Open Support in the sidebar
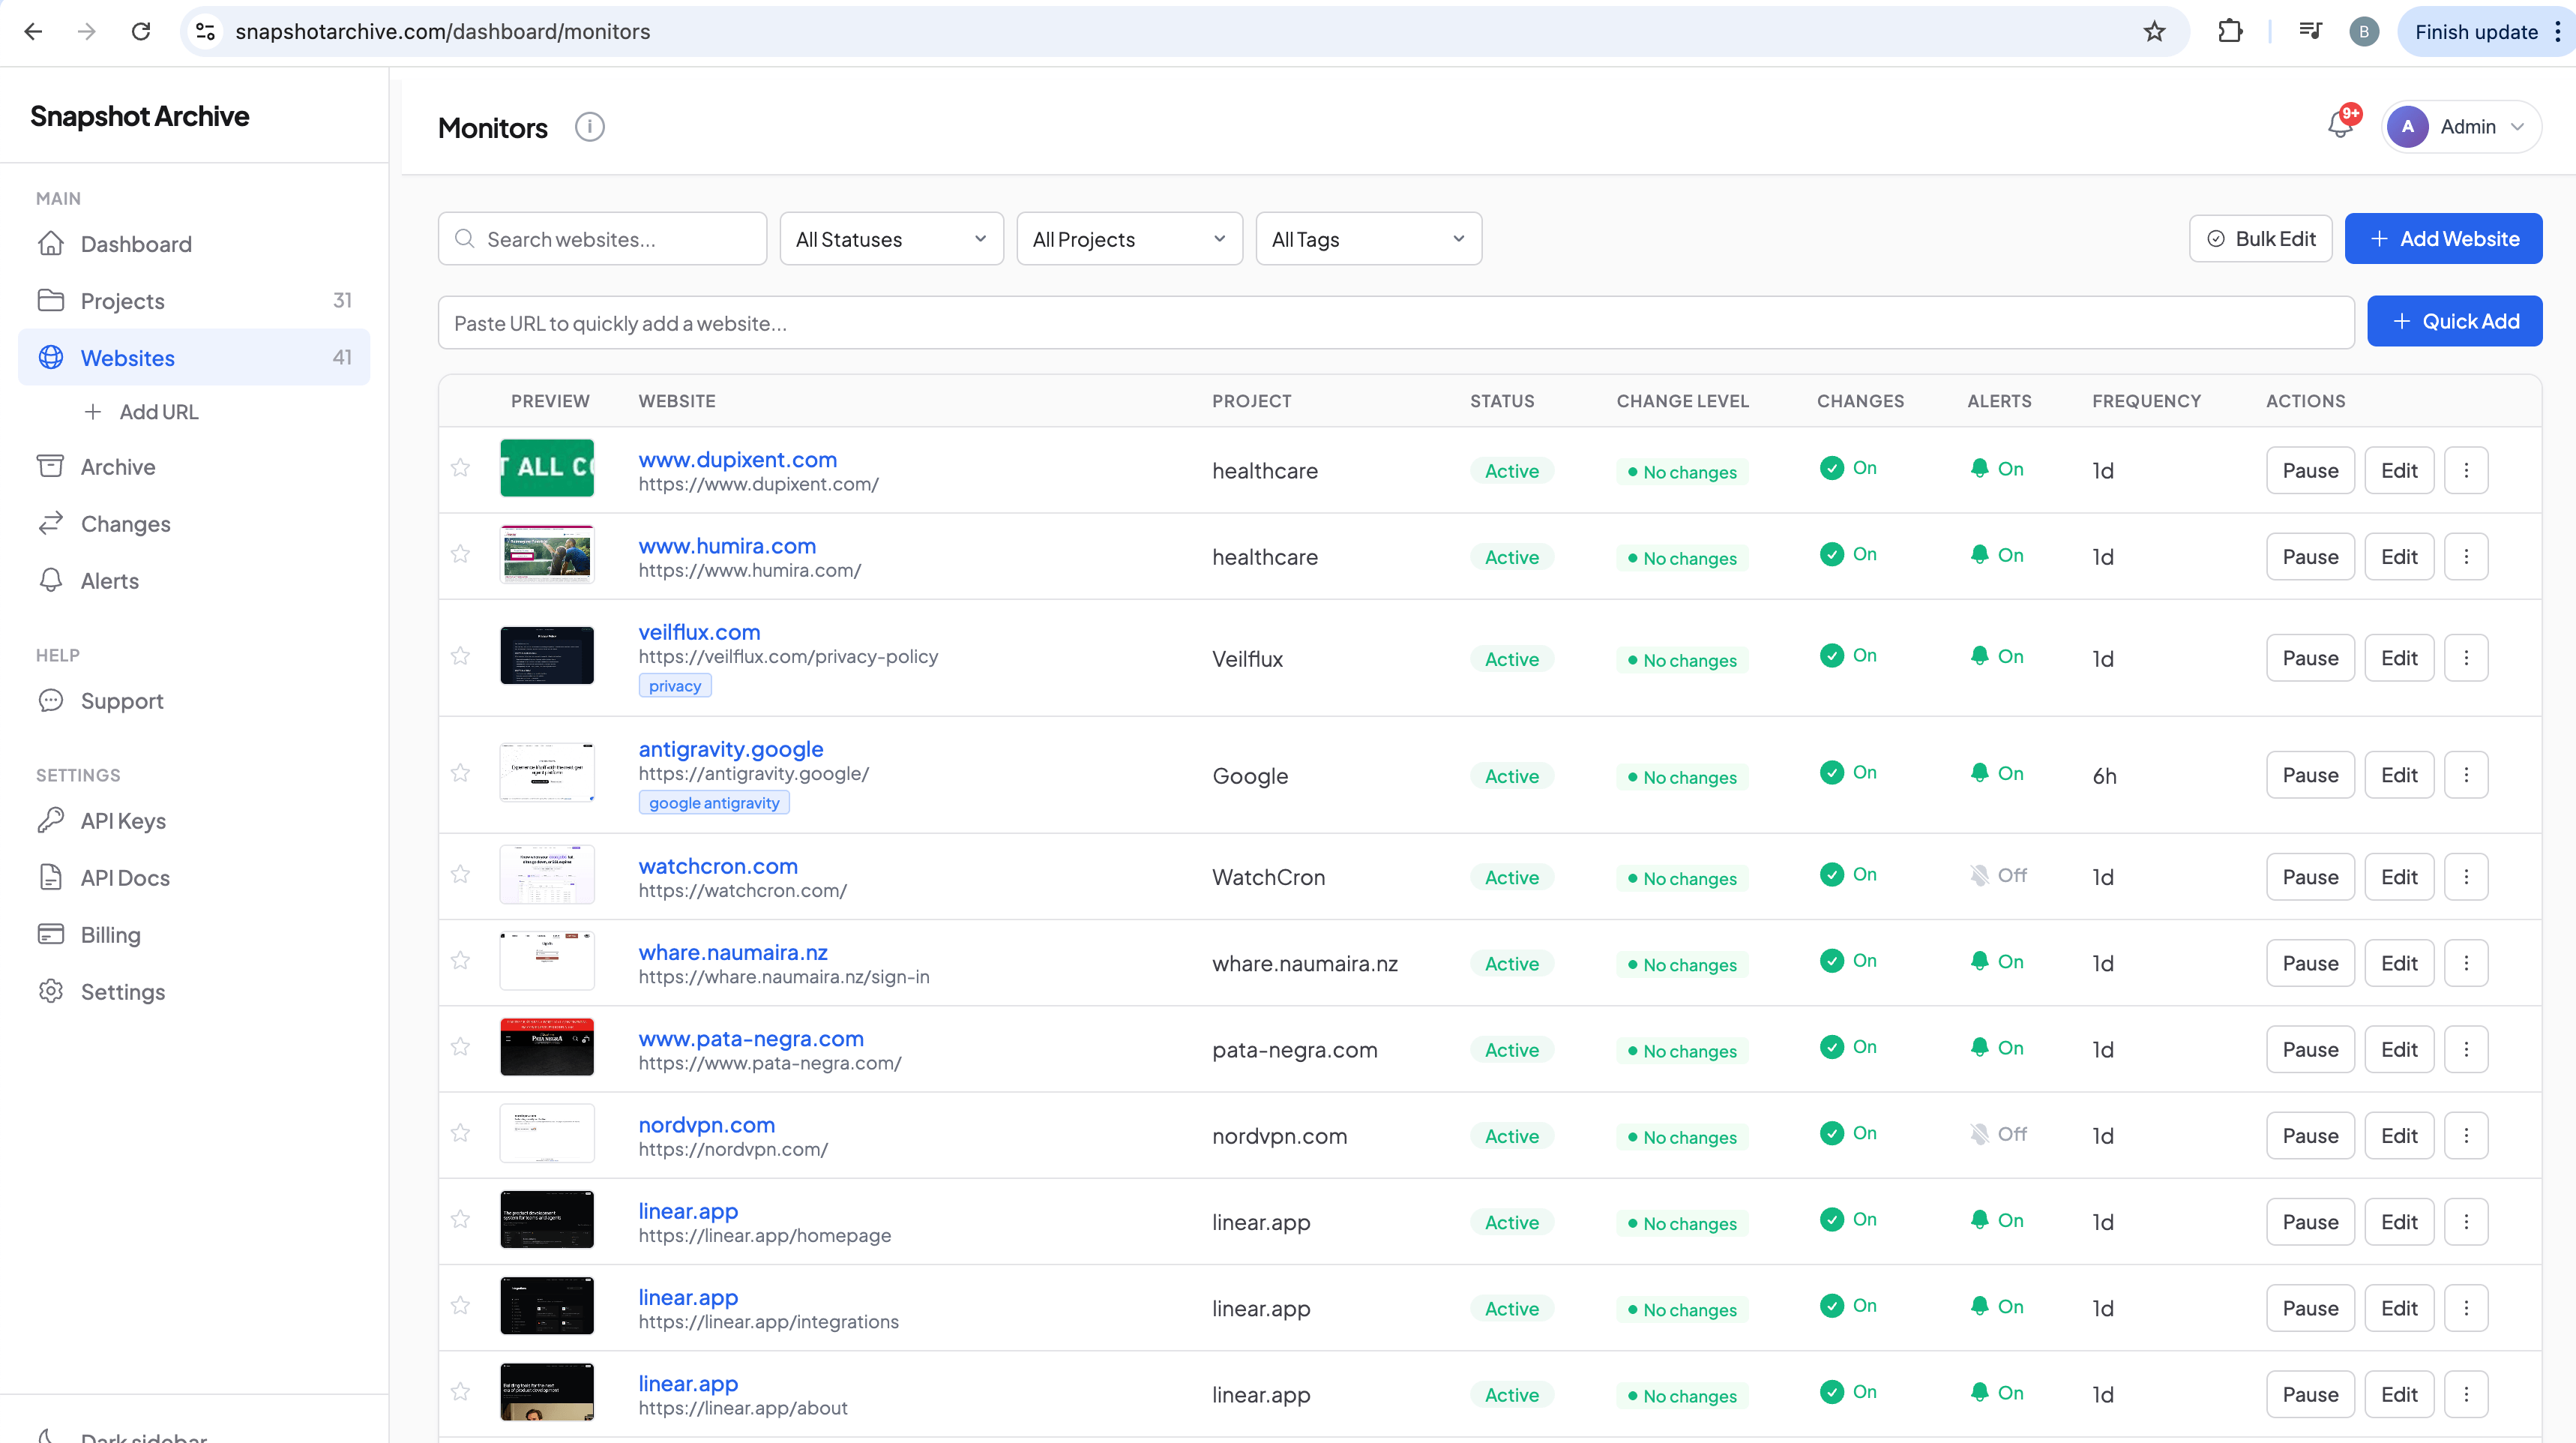The height and width of the screenshot is (1443, 2576). point(194,700)
